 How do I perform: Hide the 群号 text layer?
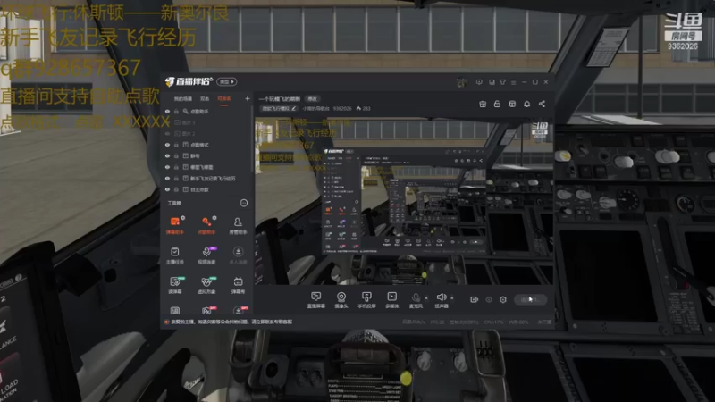point(167,155)
